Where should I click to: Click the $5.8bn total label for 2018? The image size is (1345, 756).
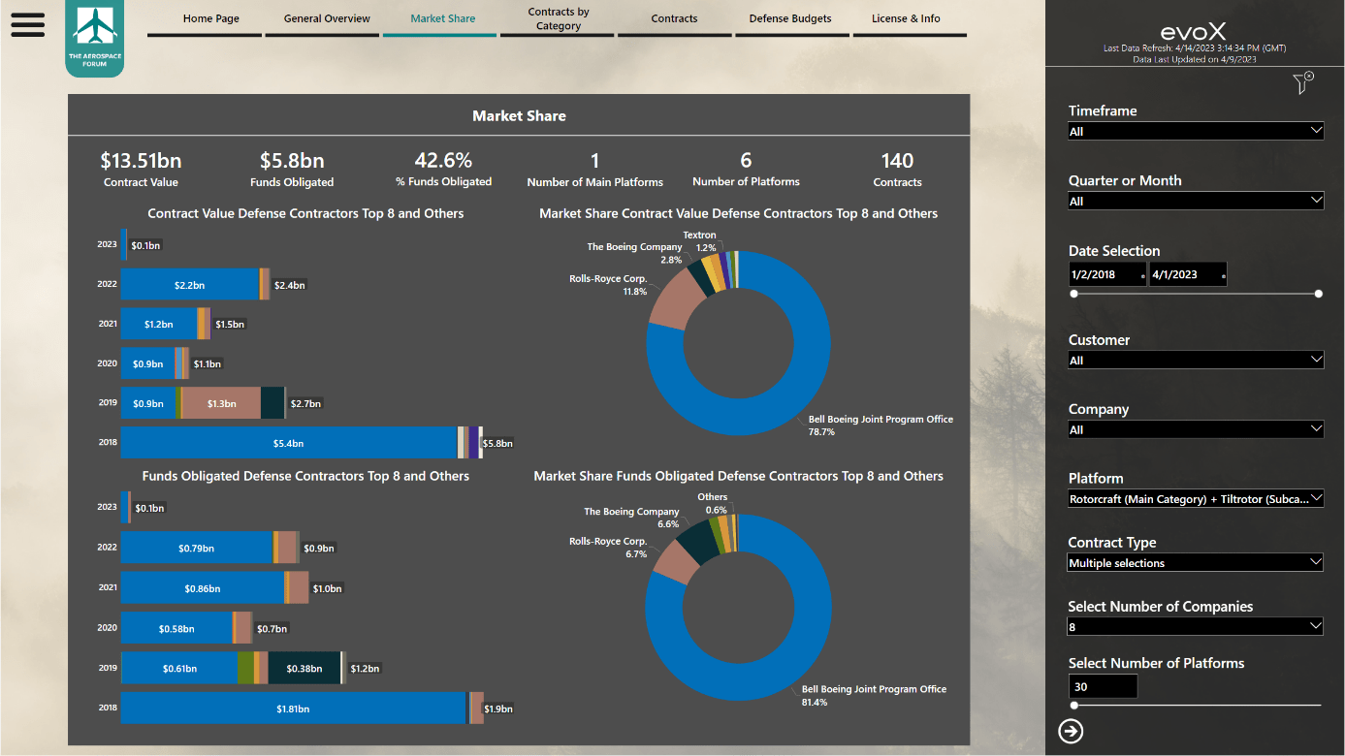point(497,443)
